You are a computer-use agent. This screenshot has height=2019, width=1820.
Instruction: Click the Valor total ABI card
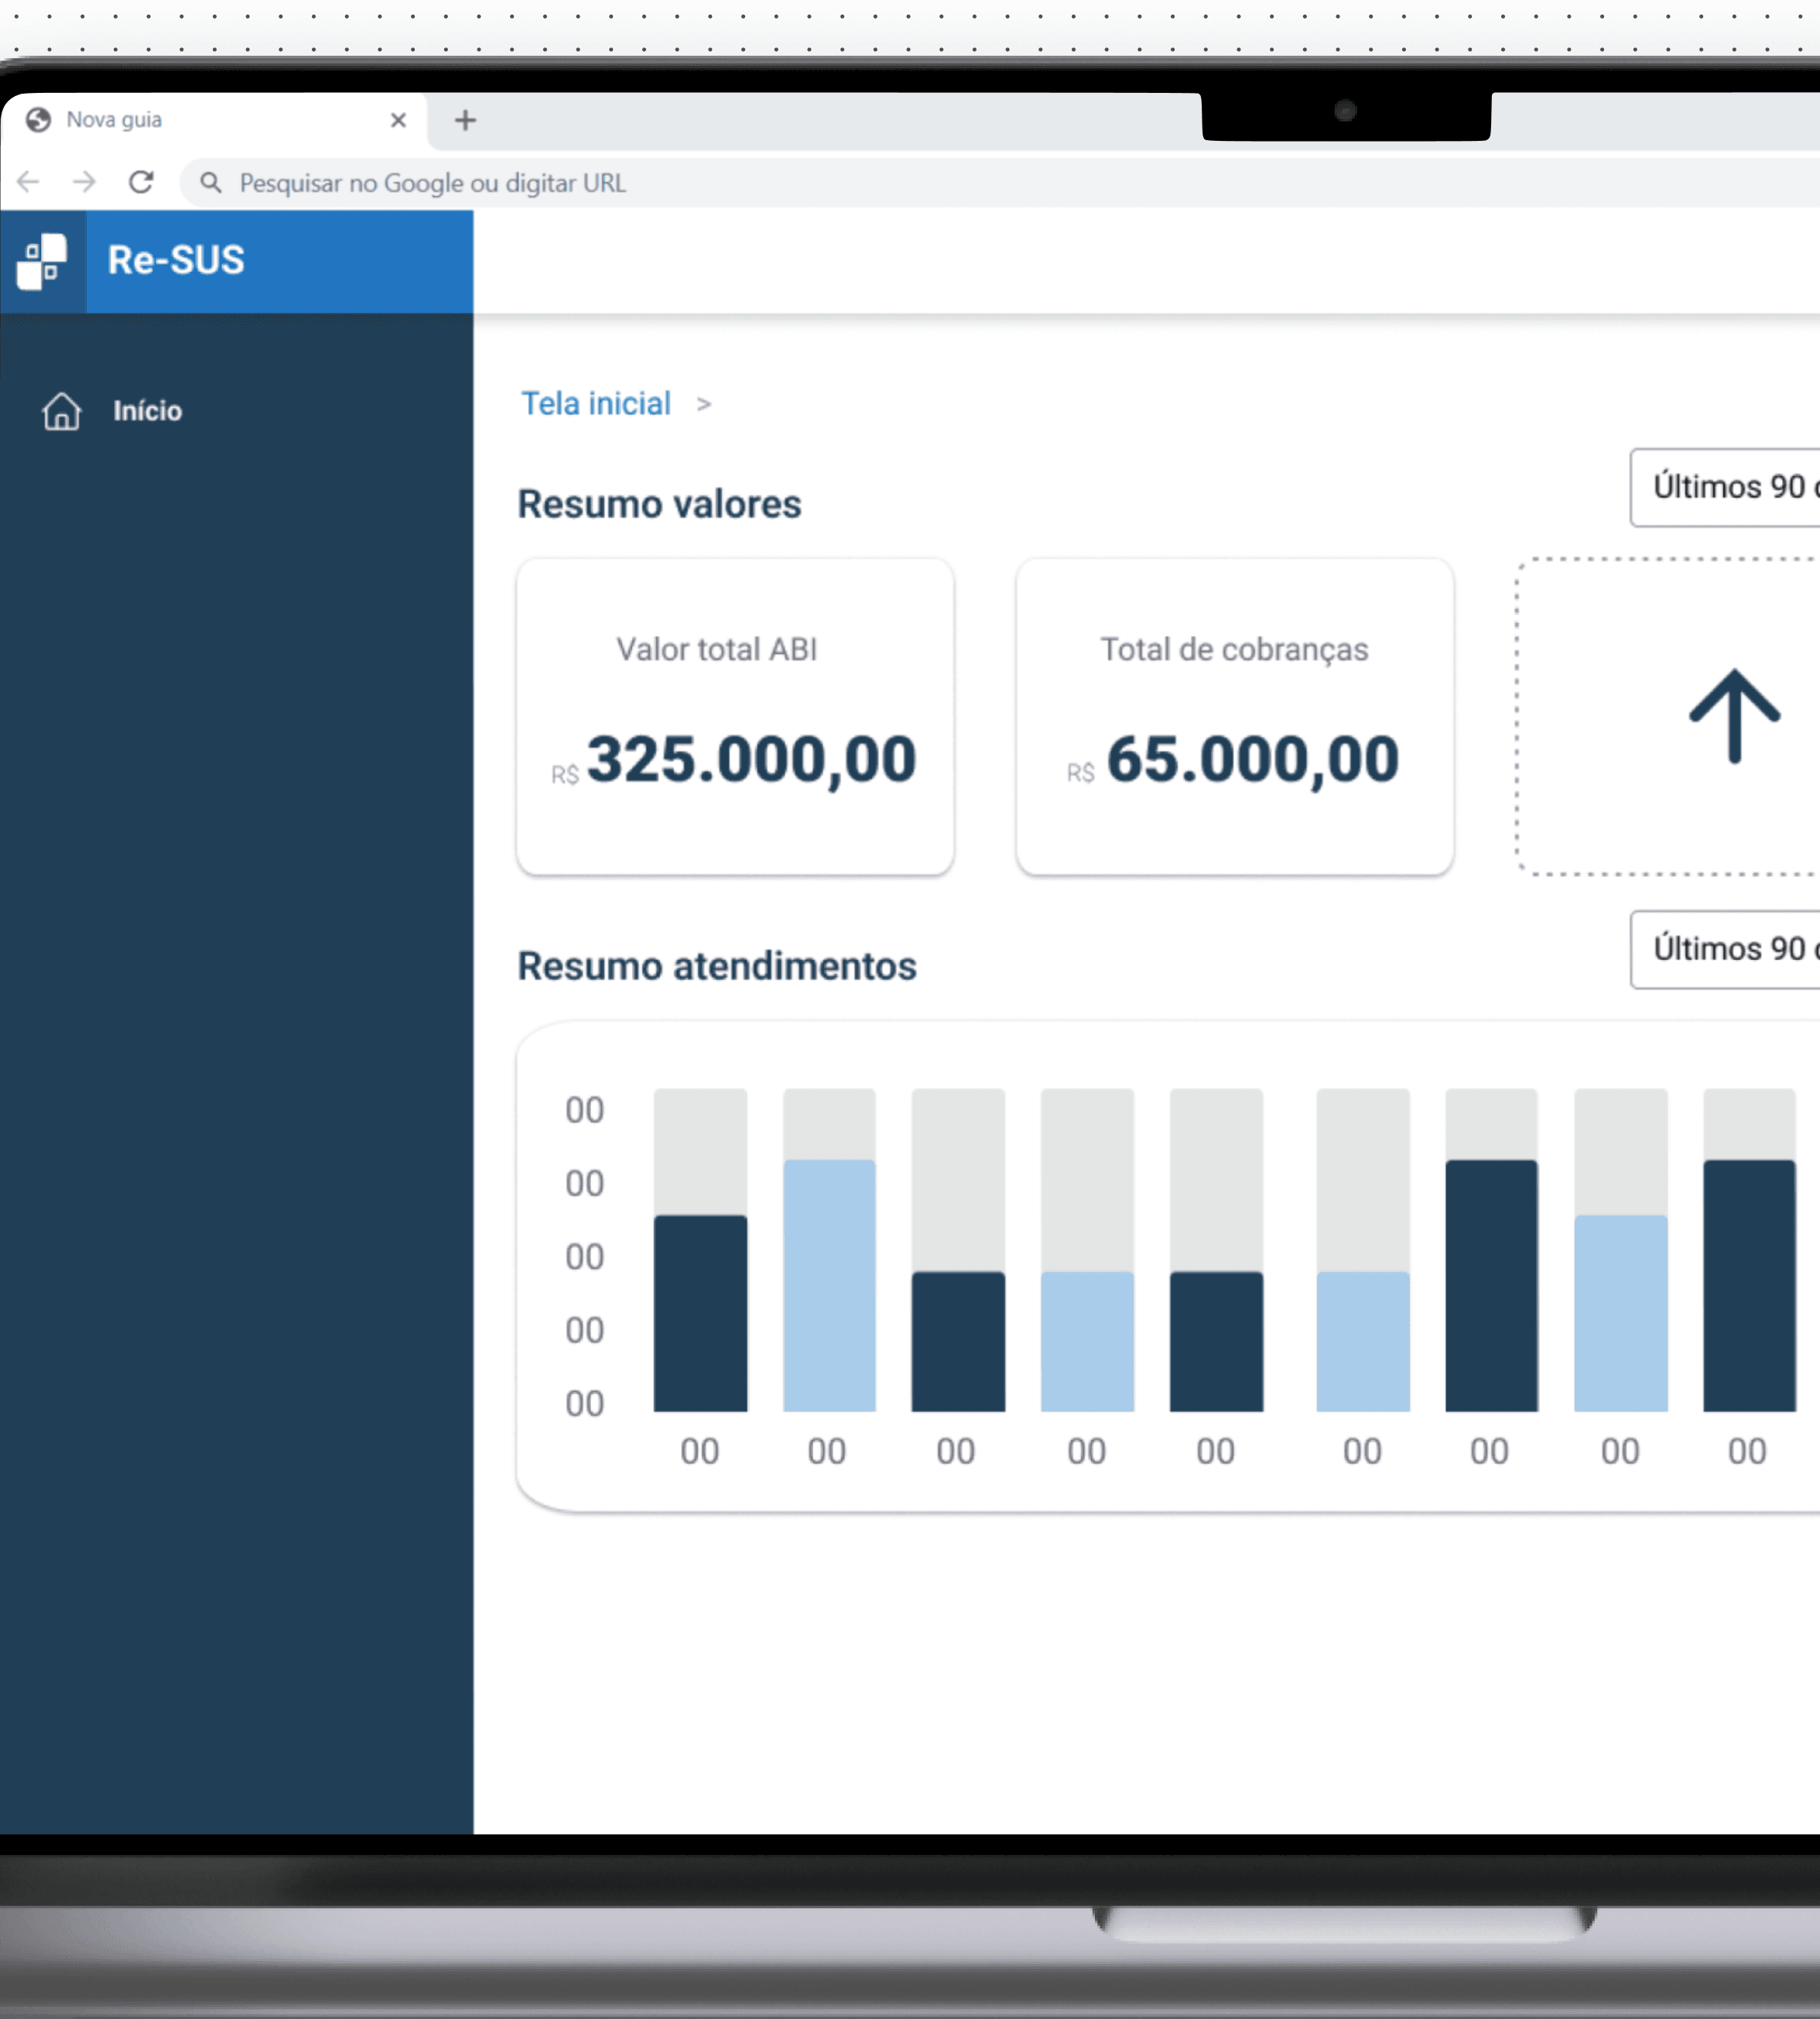[x=735, y=716]
